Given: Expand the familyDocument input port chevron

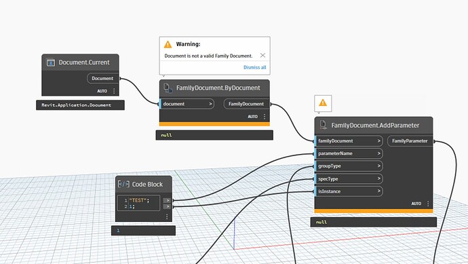Looking at the screenshot, I should click(378, 141).
